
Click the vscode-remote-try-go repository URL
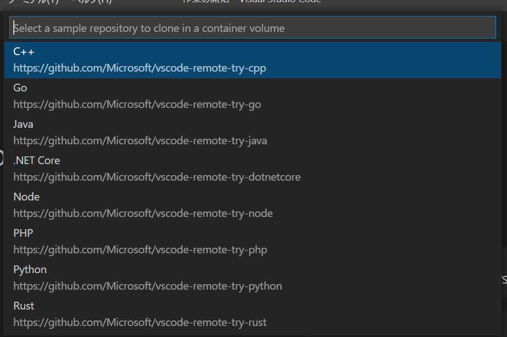point(137,105)
